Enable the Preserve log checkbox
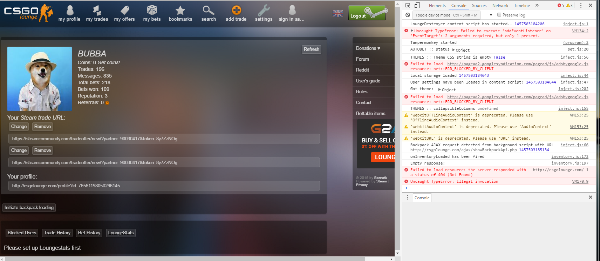Image resolution: width=600 pixels, height=261 pixels. 499,15
